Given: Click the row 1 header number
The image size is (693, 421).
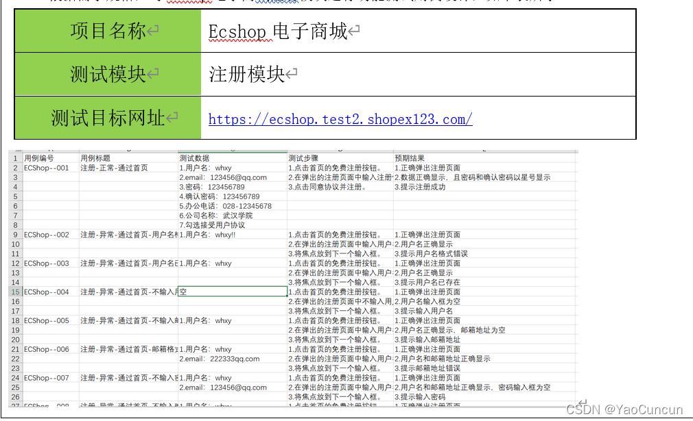Looking at the screenshot, I should 16,158.
